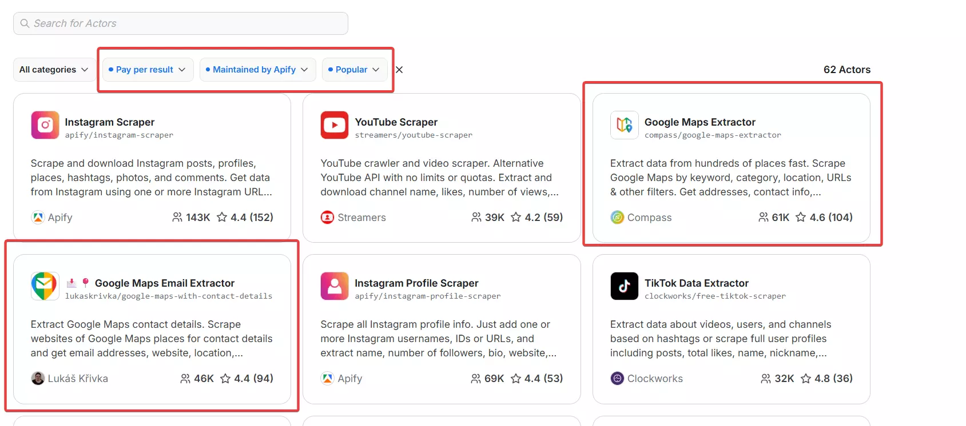The height and width of the screenshot is (426, 966).
Task: Click the TikTok Data Extractor icon
Action: (624, 286)
